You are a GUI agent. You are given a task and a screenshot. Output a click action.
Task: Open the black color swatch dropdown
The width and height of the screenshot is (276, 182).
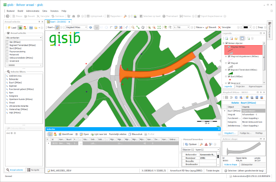247,27
